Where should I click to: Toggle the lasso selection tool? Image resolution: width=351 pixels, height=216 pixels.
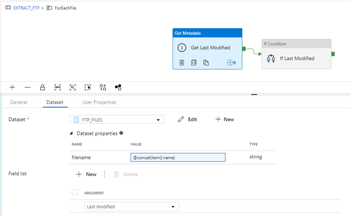tap(88, 87)
